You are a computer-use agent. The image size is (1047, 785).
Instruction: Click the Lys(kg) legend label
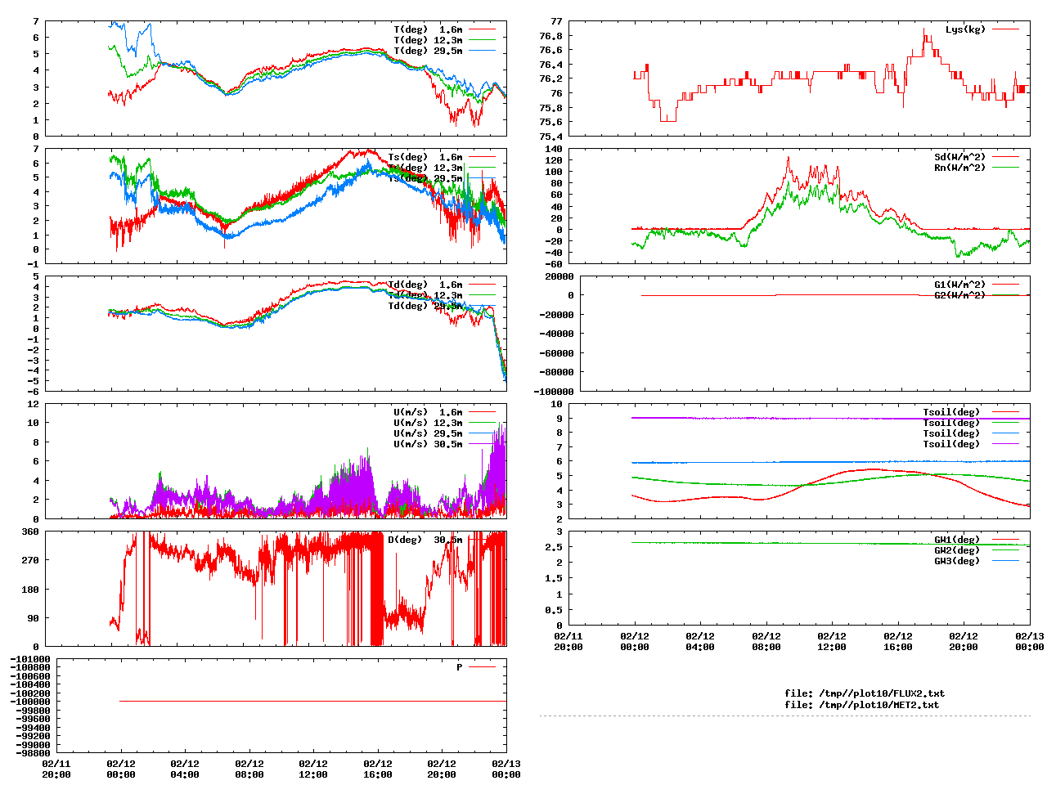[x=966, y=29]
